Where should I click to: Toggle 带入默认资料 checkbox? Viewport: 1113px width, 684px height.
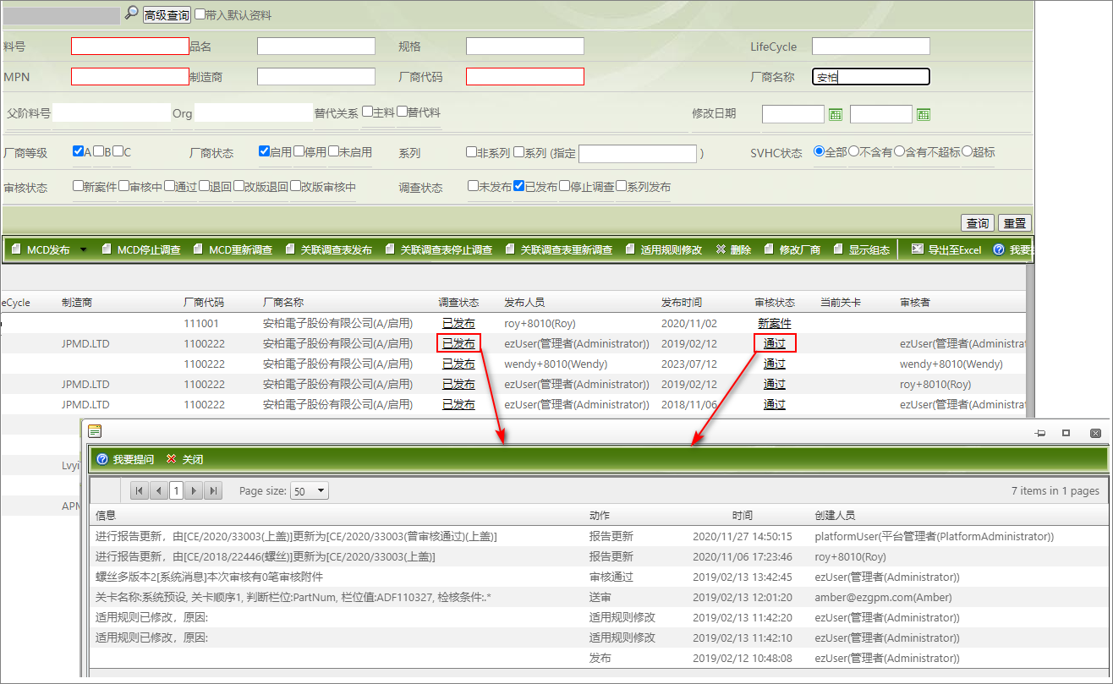point(200,14)
